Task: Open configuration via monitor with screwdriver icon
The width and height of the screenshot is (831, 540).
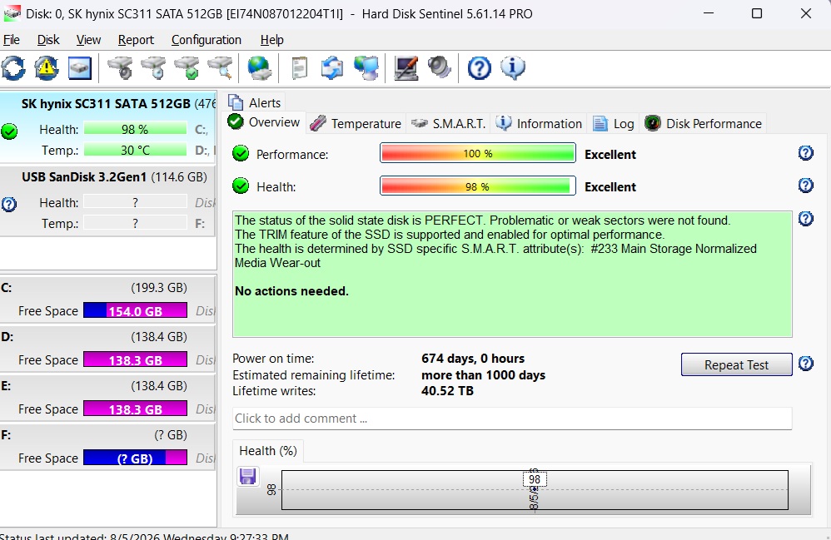Action: tap(406, 68)
